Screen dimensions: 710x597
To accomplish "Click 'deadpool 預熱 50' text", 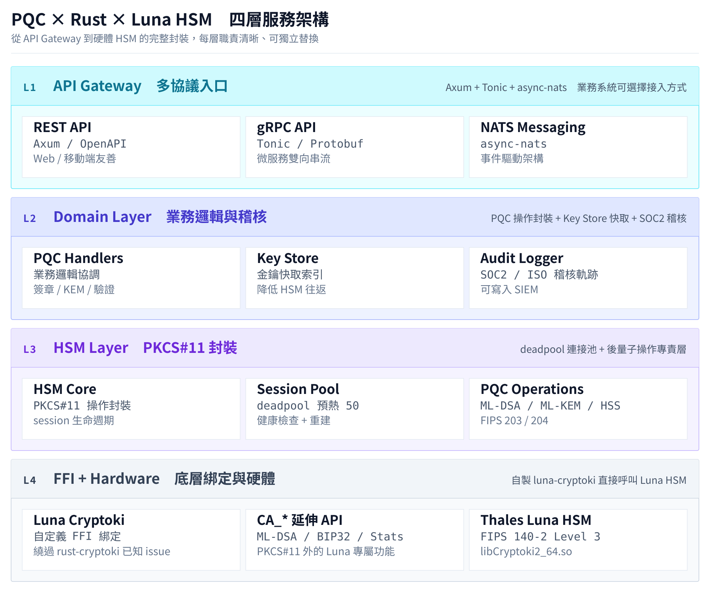I will pyautogui.click(x=308, y=406).
